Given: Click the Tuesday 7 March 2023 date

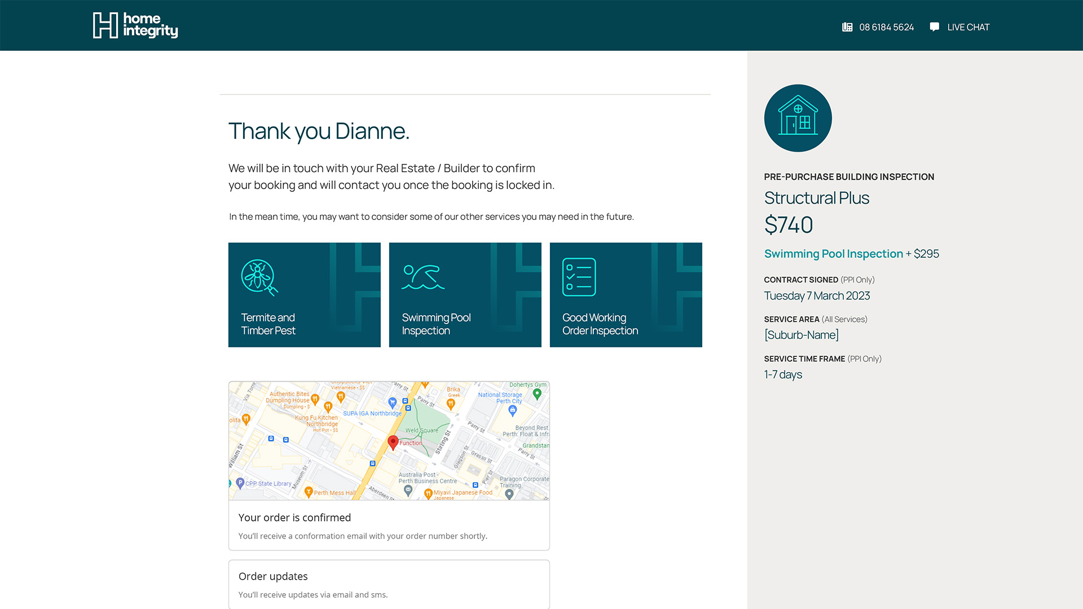Looking at the screenshot, I should point(817,295).
